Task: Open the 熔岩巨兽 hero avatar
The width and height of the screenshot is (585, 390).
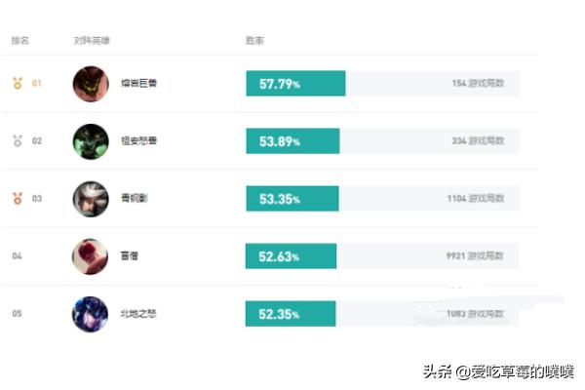Action: coord(91,84)
